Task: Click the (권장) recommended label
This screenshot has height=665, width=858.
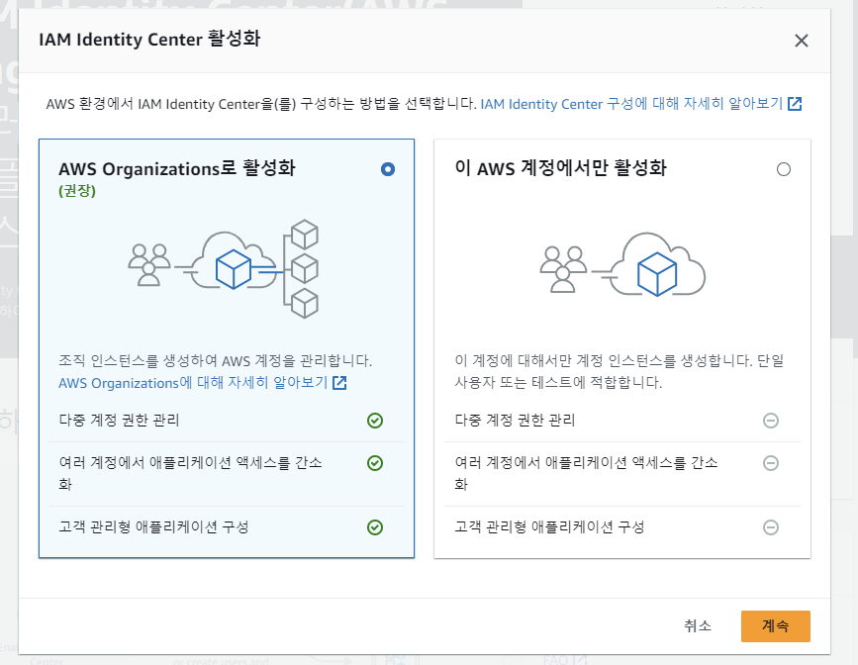Action: (x=77, y=190)
